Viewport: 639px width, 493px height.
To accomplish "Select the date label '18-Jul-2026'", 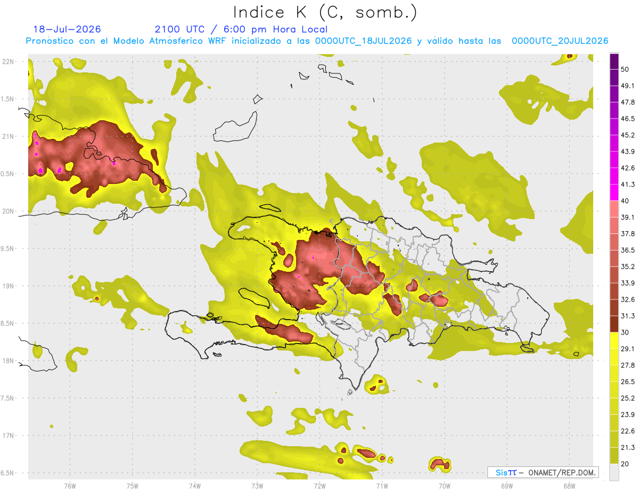I will coord(67,29).
